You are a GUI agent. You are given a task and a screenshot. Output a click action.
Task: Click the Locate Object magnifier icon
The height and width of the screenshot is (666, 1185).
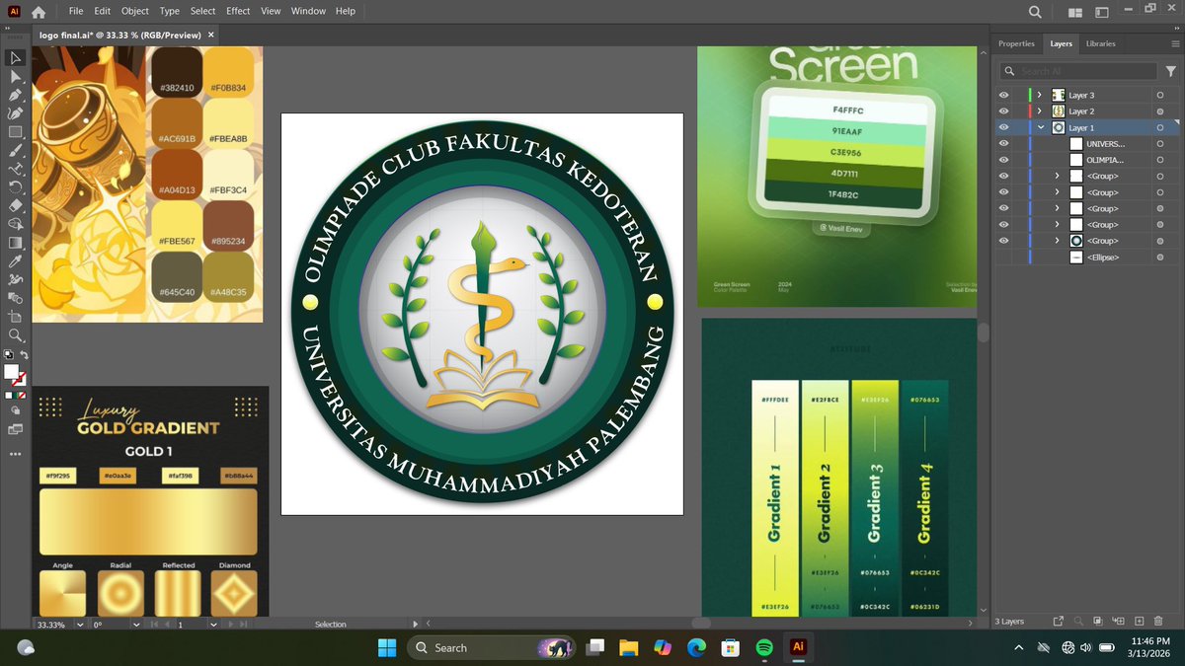(1078, 621)
